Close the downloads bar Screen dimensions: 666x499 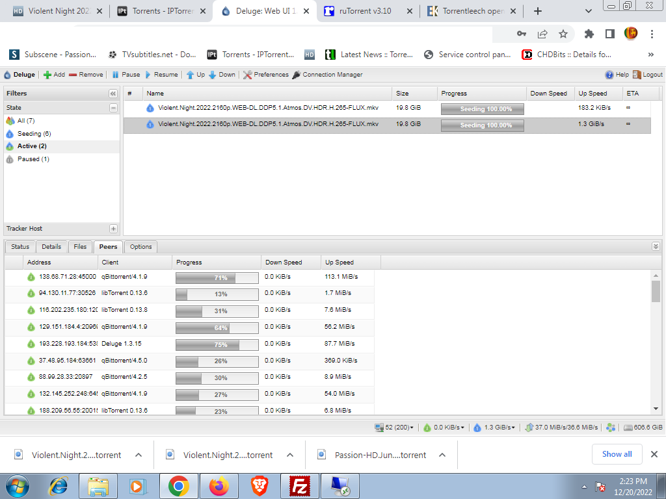654,454
